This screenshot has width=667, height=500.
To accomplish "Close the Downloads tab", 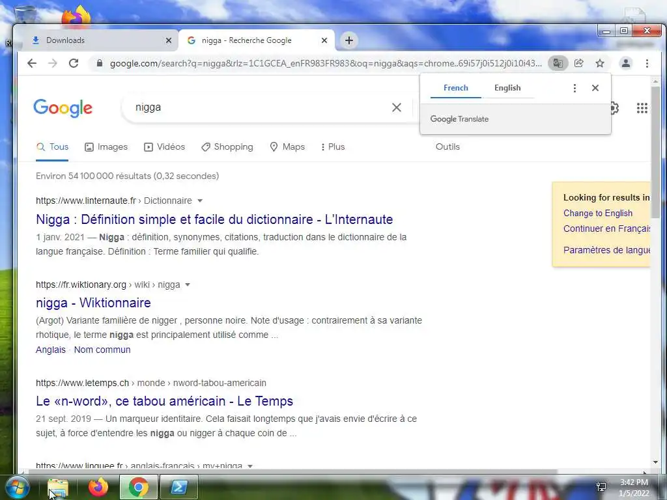I will point(169,40).
